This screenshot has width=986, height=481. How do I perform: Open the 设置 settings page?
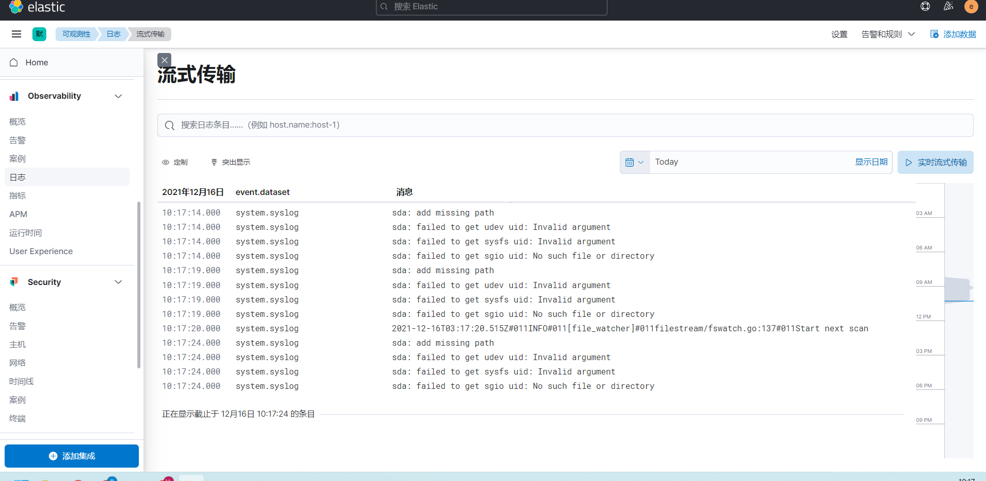(x=839, y=34)
